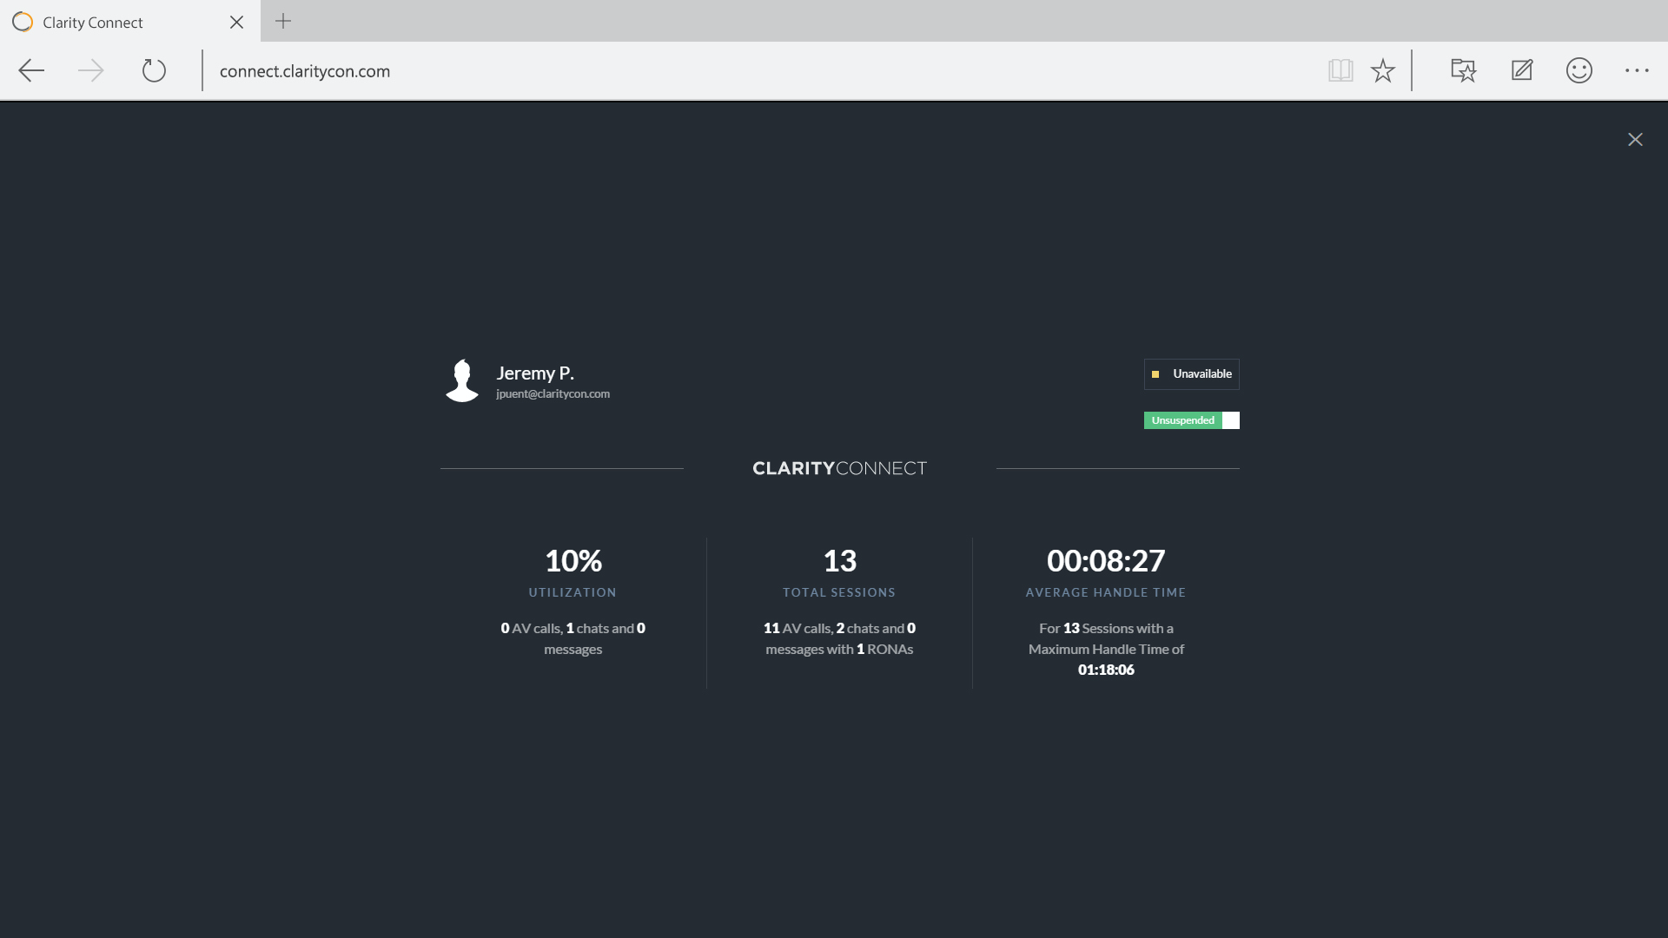Open a new browser tab
The height and width of the screenshot is (938, 1668).
click(x=283, y=22)
